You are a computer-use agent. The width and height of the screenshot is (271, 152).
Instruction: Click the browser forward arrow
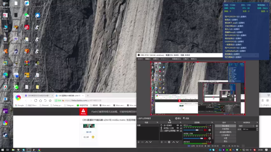[x=31, y=100]
